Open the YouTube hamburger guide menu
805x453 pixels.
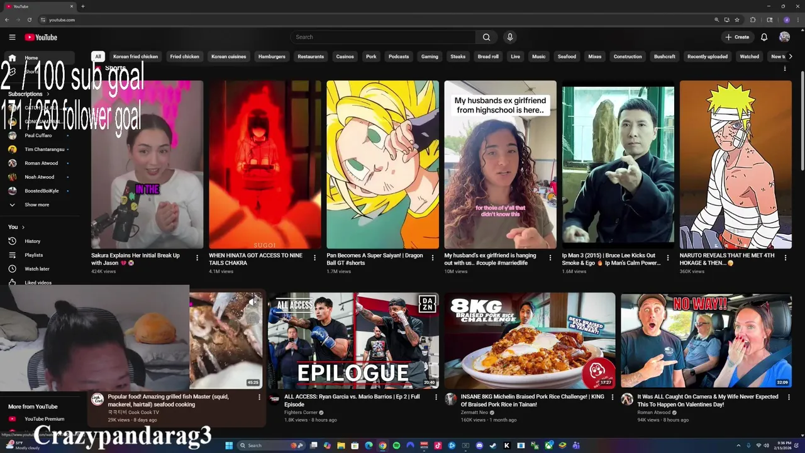click(12, 37)
